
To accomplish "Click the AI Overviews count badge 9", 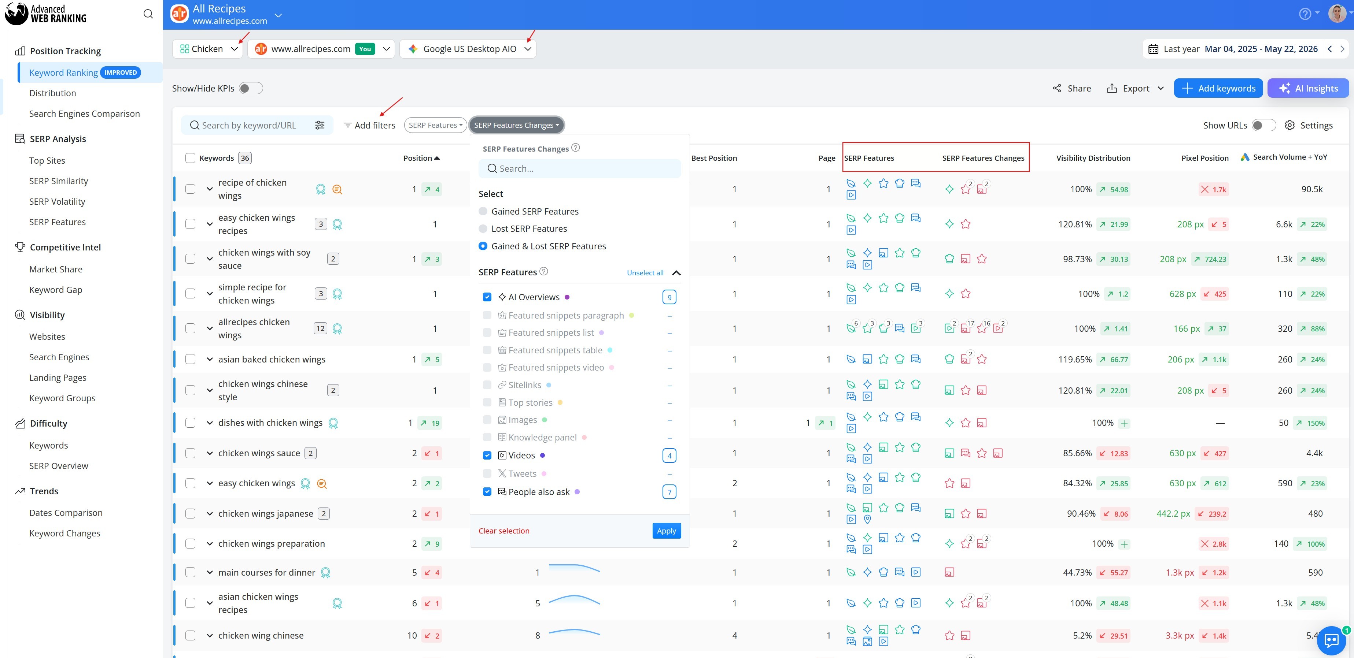I will [x=669, y=297].
